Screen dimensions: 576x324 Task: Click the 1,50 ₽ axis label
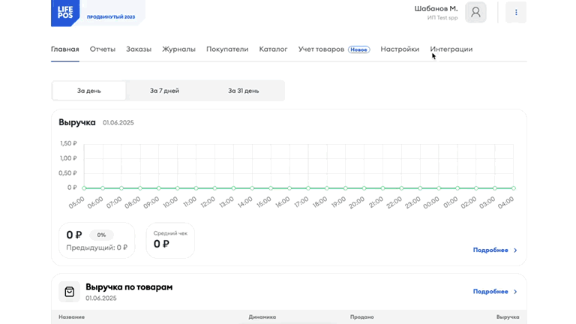68,144
